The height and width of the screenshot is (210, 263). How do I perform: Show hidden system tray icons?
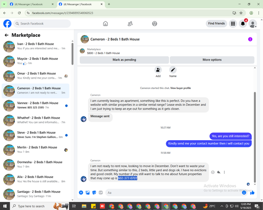[221, 206]
